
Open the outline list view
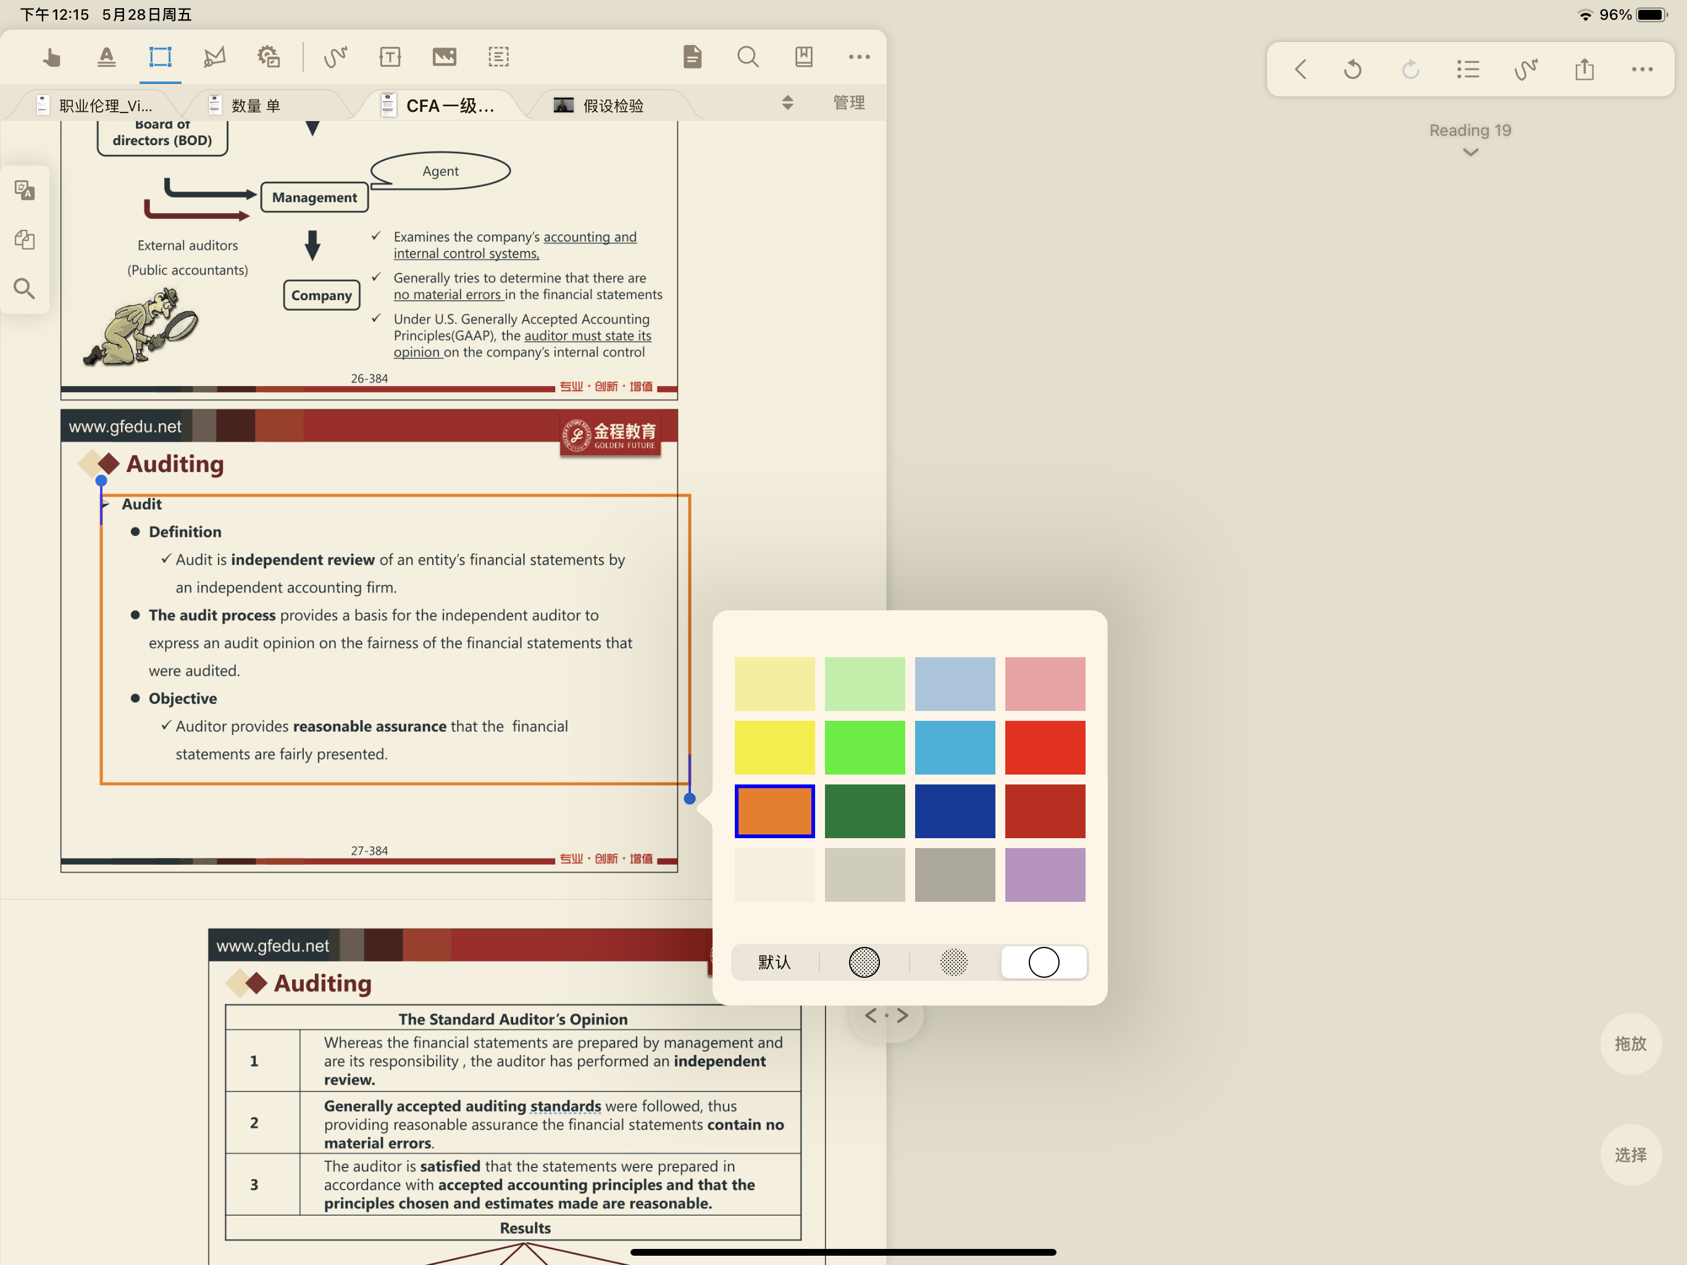1468,70
